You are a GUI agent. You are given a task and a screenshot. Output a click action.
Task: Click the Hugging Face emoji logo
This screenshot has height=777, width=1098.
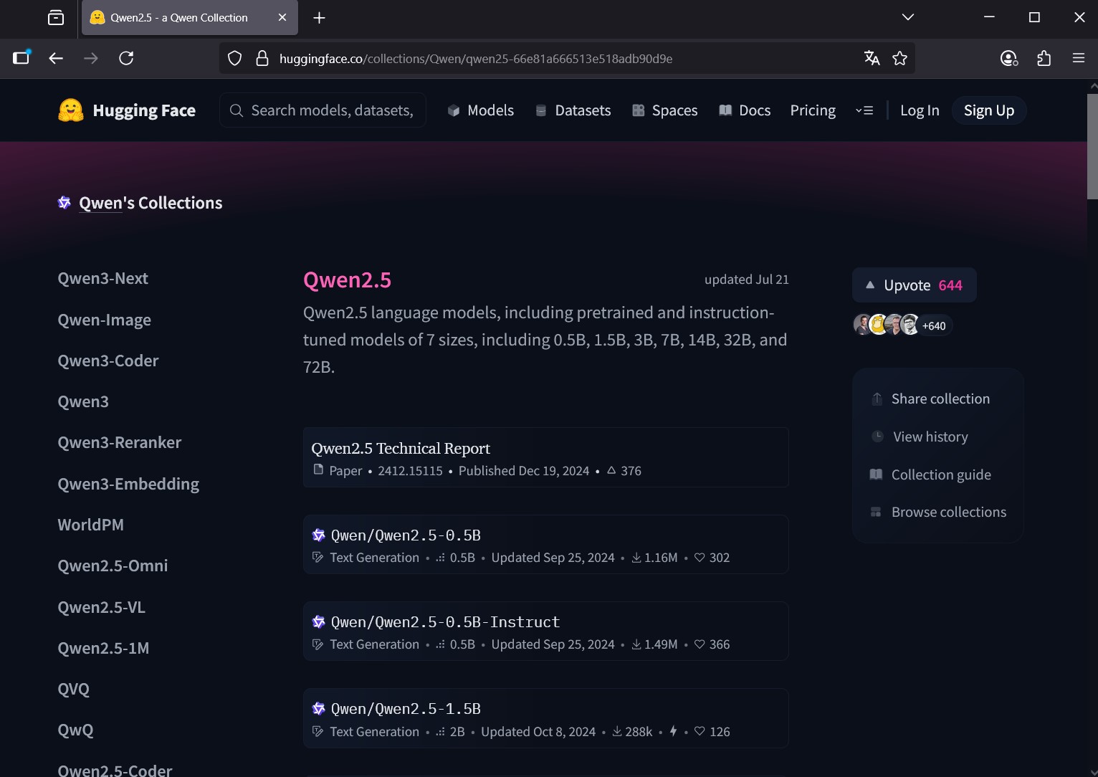coord(71,110)
